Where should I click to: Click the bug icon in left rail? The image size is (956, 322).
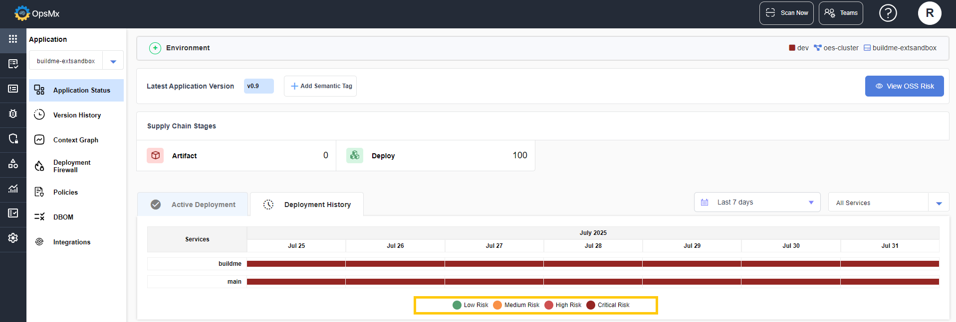tap(13, 113)
